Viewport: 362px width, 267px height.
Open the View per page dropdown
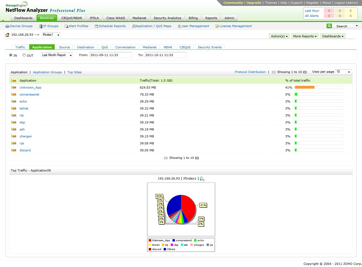[343, 72]
